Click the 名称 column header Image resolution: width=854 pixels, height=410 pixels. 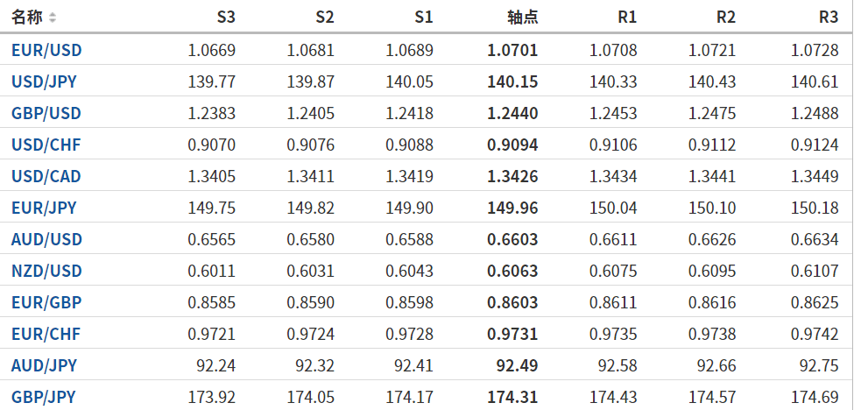[x=27, y=18]
